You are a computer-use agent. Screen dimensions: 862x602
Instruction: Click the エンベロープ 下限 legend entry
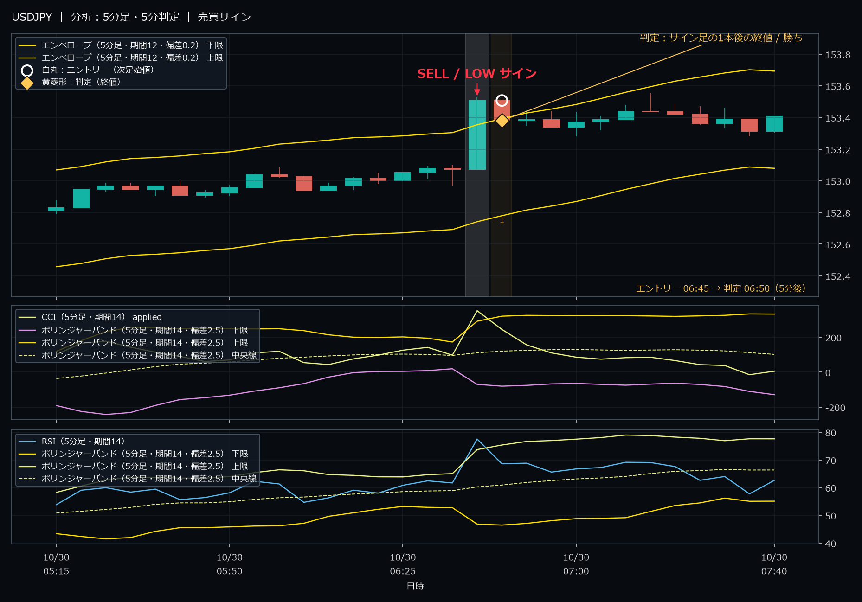click(121, 45)
